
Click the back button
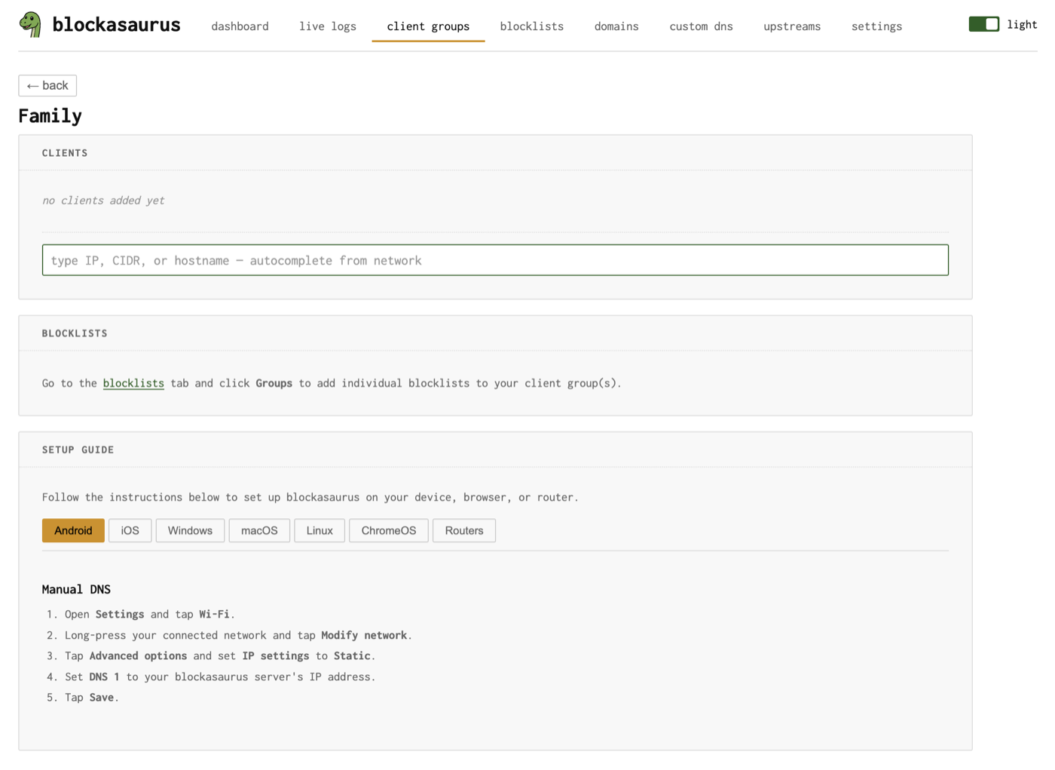point(47,85)
